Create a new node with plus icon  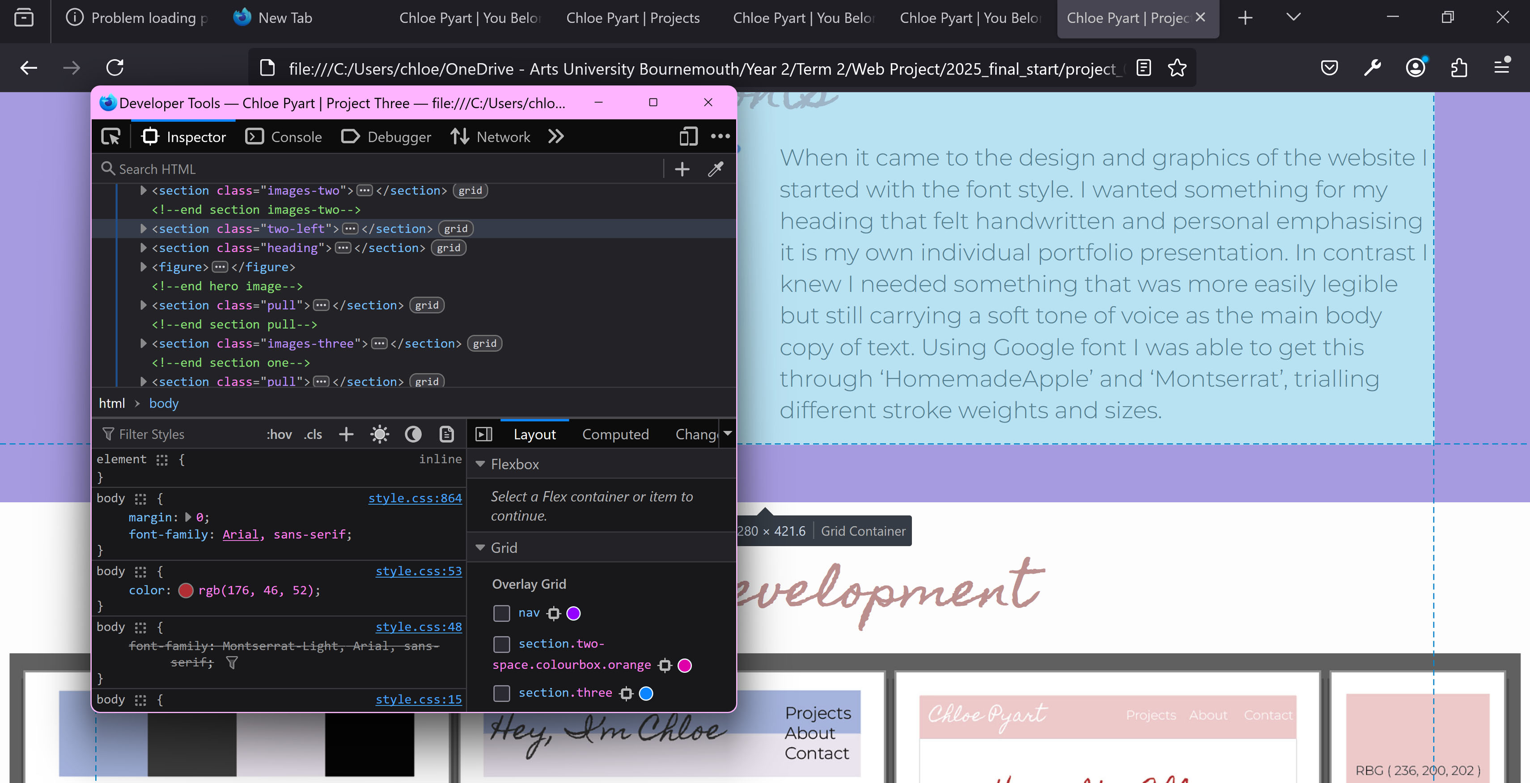(682, 169)
